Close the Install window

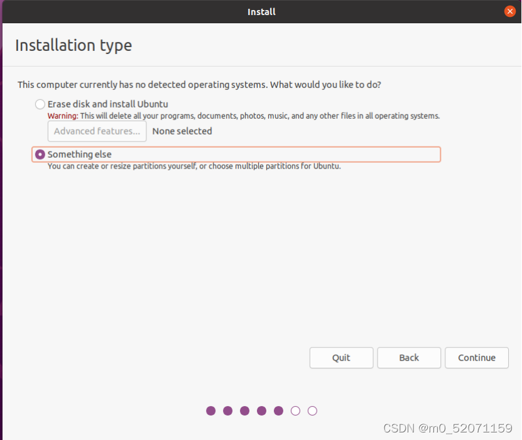tap(509, 11)
